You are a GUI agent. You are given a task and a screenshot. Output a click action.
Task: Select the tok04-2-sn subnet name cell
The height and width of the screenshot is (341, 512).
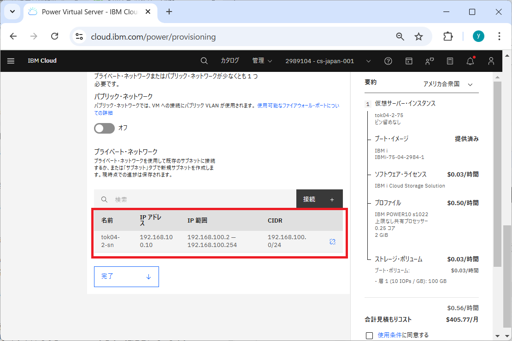111,241
